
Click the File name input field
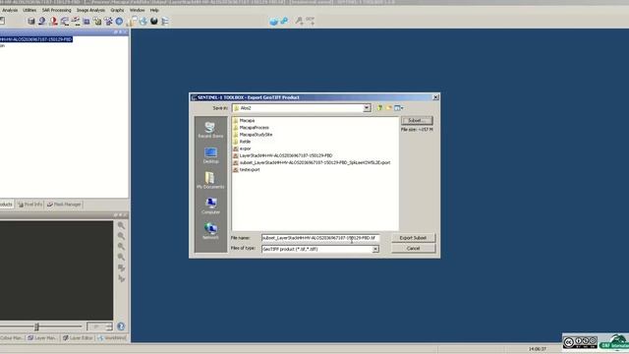pyautogui.click(x=320, y=238)
